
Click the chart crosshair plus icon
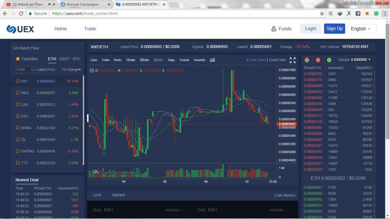(x=91, y=71)
